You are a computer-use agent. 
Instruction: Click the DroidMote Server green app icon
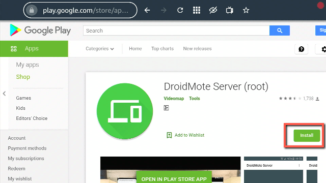(125, 111)
